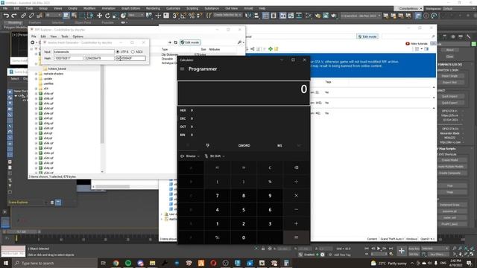Toggle Edit mode in rear OpenIV window

pyautogui.click(x=367, y=36)
